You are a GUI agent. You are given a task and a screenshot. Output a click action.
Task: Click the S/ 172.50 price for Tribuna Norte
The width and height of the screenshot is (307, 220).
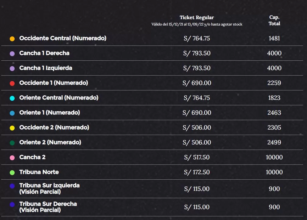[x=197, y=172]
